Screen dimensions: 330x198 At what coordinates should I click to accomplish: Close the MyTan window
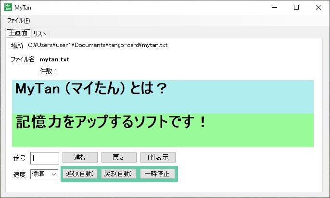(318, 7)
